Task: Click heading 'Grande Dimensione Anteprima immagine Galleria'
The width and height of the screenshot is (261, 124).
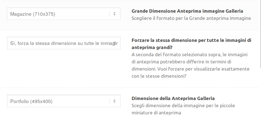Action: (x=187, y=11)
